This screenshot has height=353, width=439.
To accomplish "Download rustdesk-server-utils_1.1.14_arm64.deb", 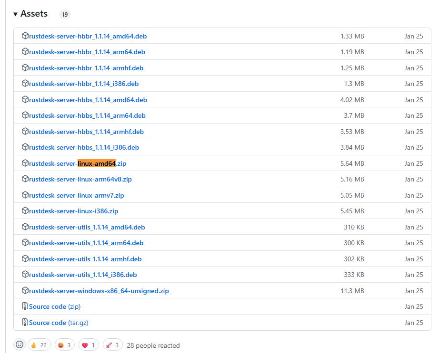I will point(86,243).
